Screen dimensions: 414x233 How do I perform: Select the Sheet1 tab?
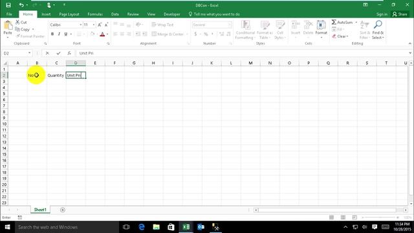coord(40,210)
